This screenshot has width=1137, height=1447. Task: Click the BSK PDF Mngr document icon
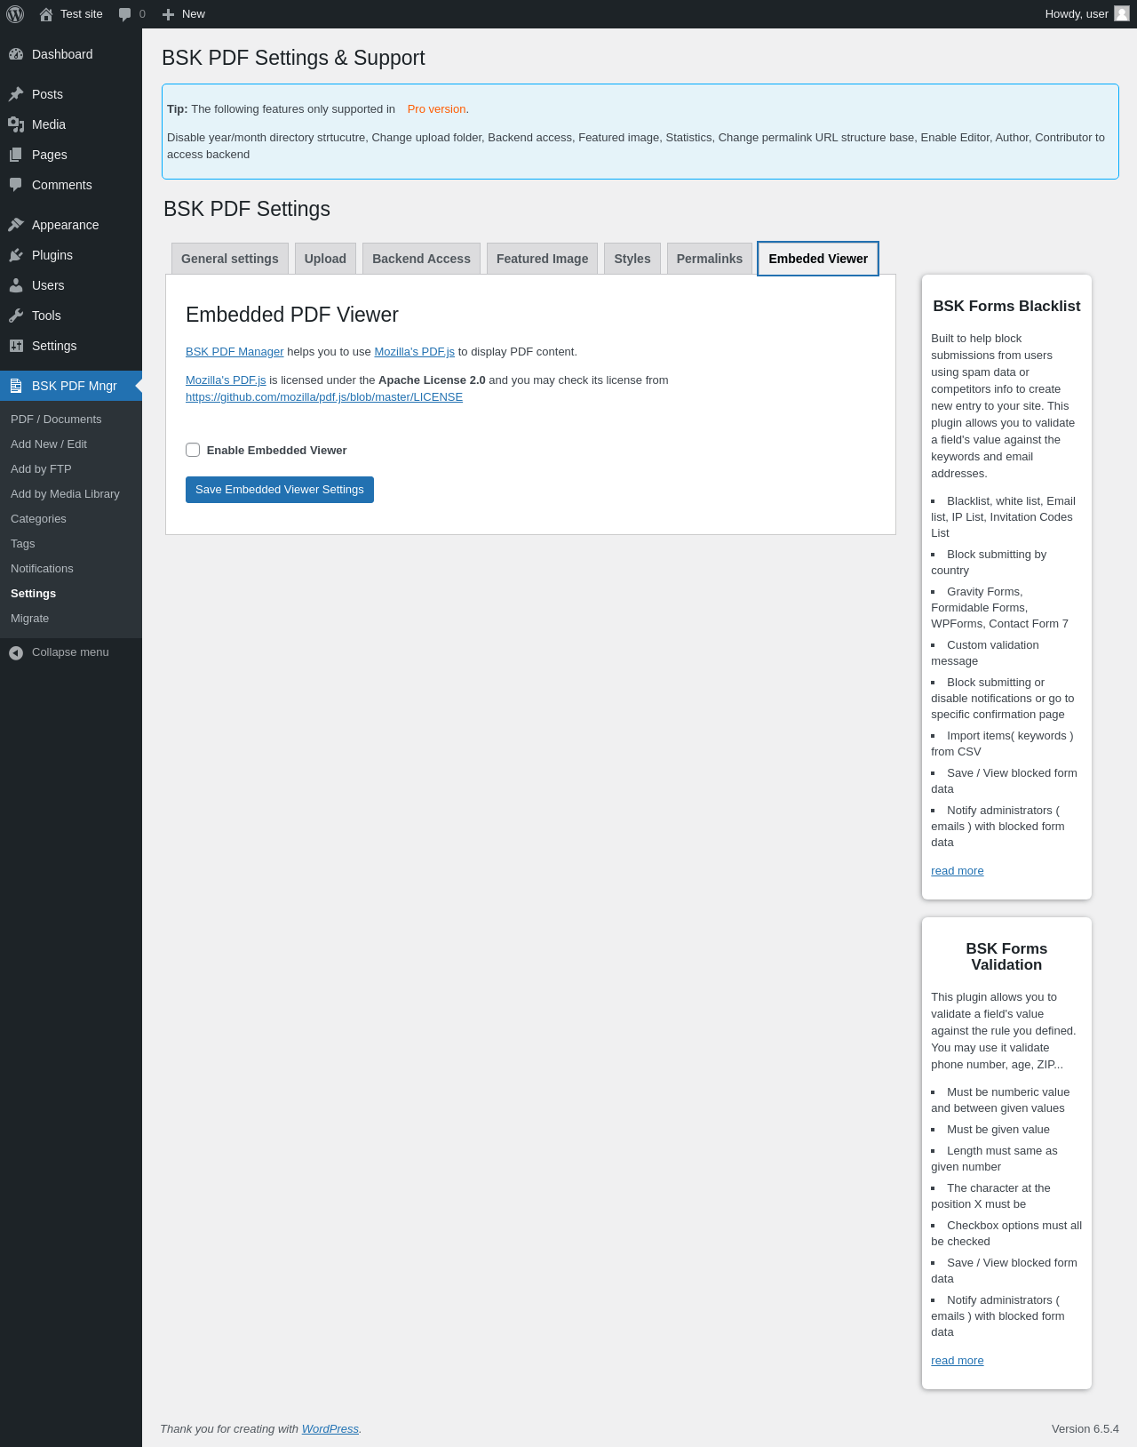(16, 386)
